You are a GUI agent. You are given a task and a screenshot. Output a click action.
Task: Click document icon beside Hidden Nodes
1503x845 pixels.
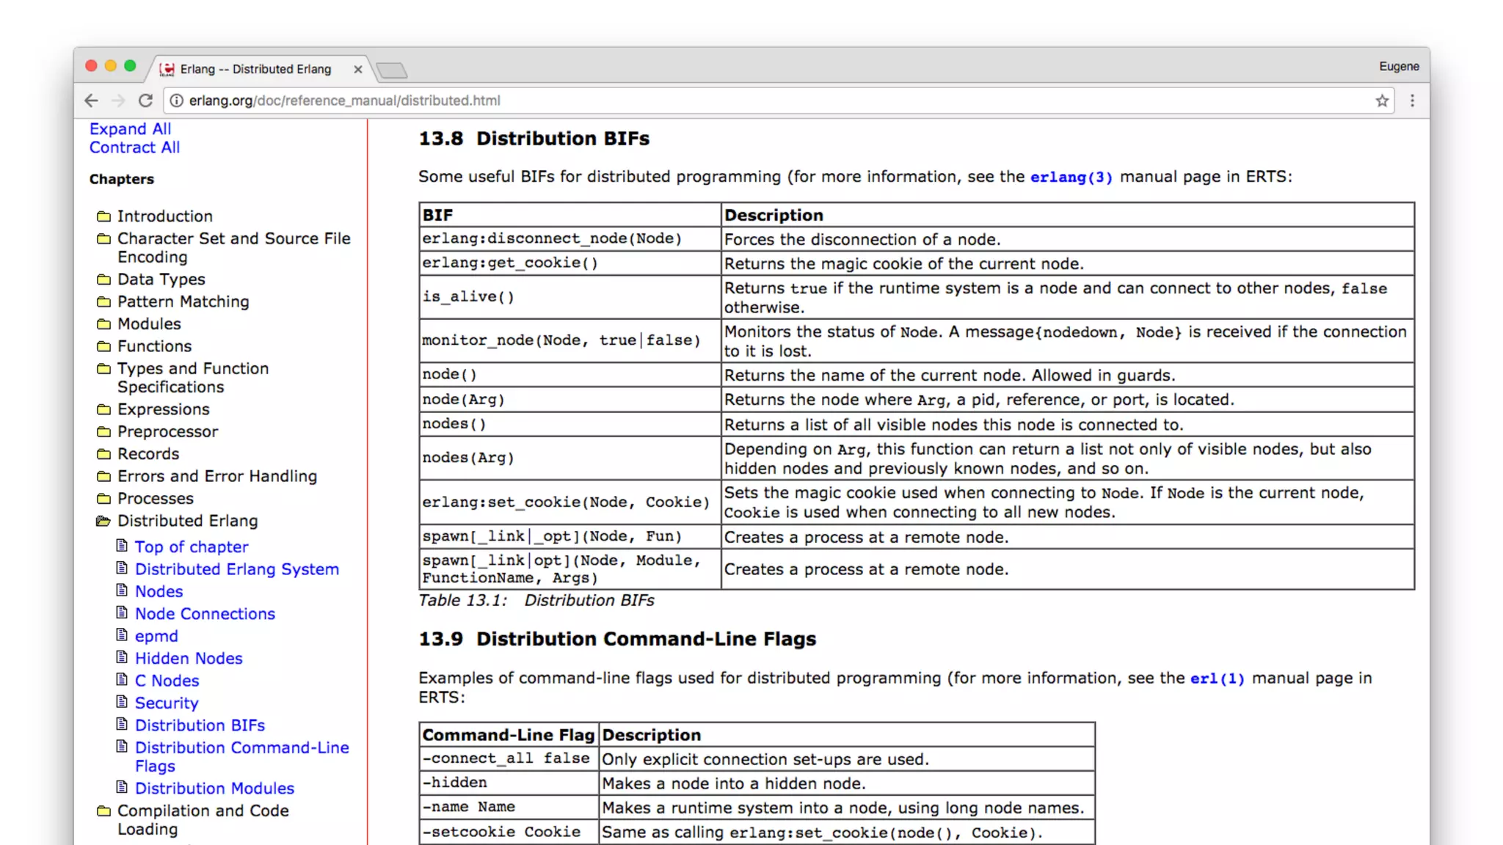click(x=122, y=657)
